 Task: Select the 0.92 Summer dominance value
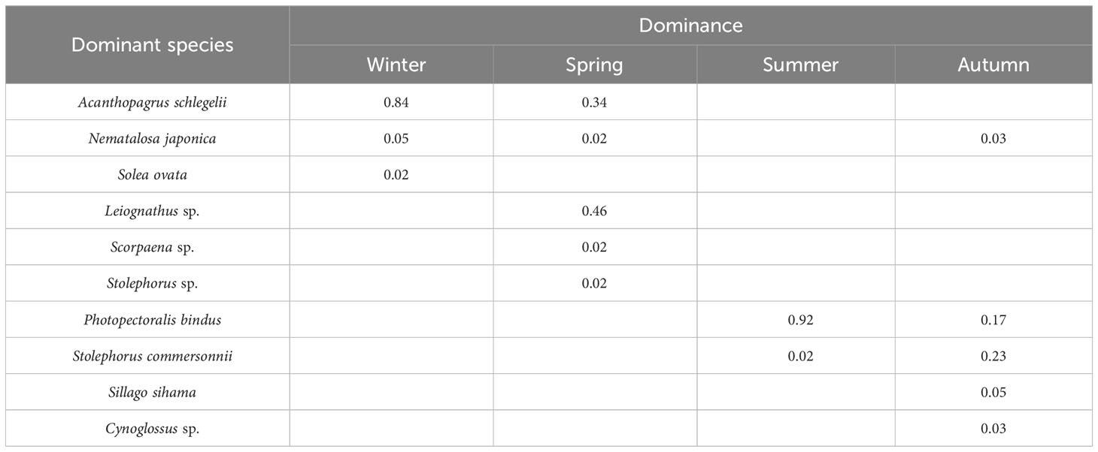[800, 320]
